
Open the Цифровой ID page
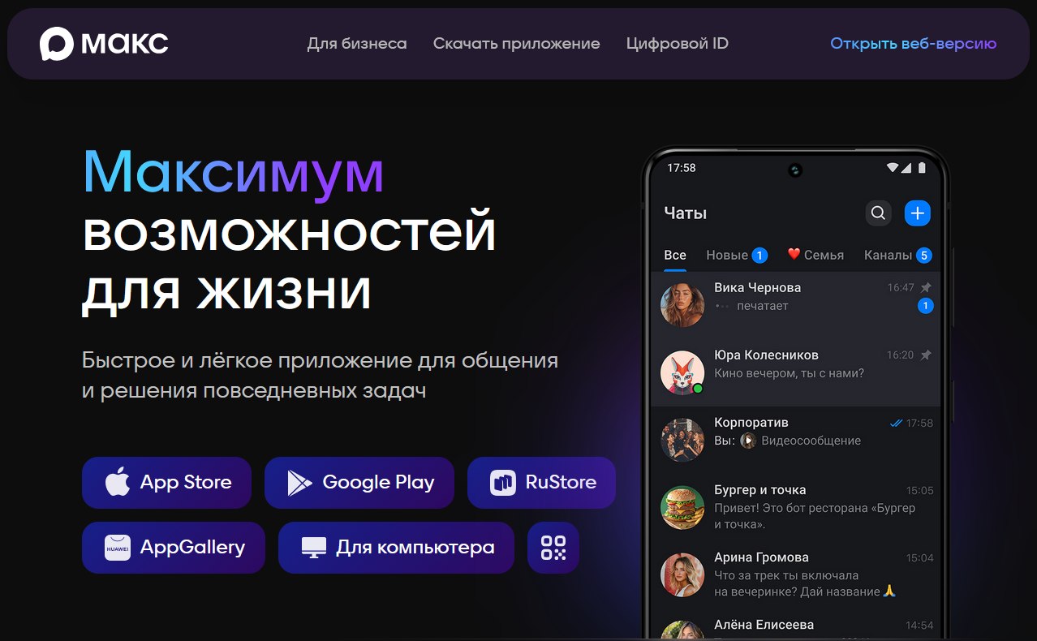[x=677, y=44]
